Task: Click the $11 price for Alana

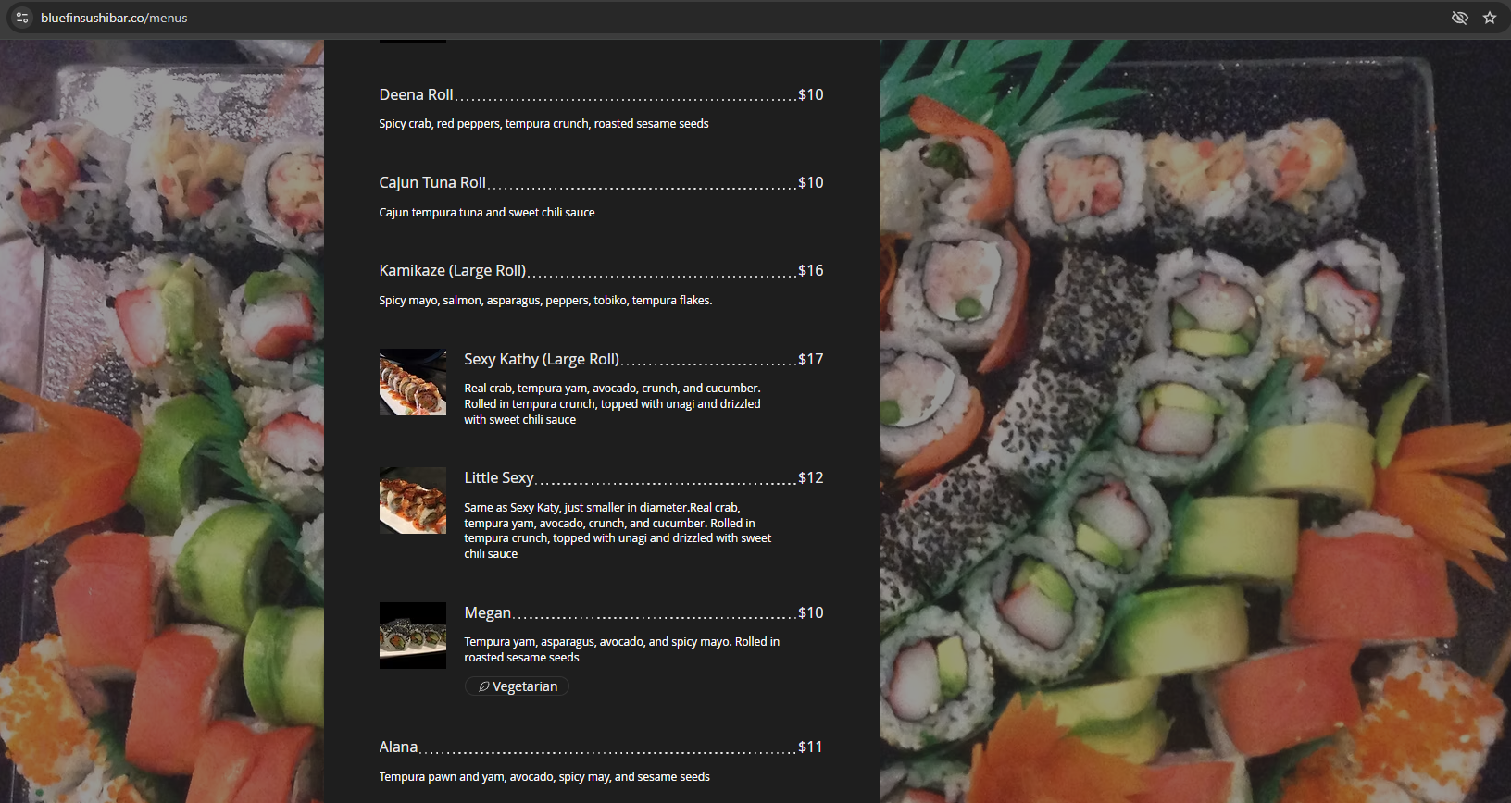Action: [811, 747]
